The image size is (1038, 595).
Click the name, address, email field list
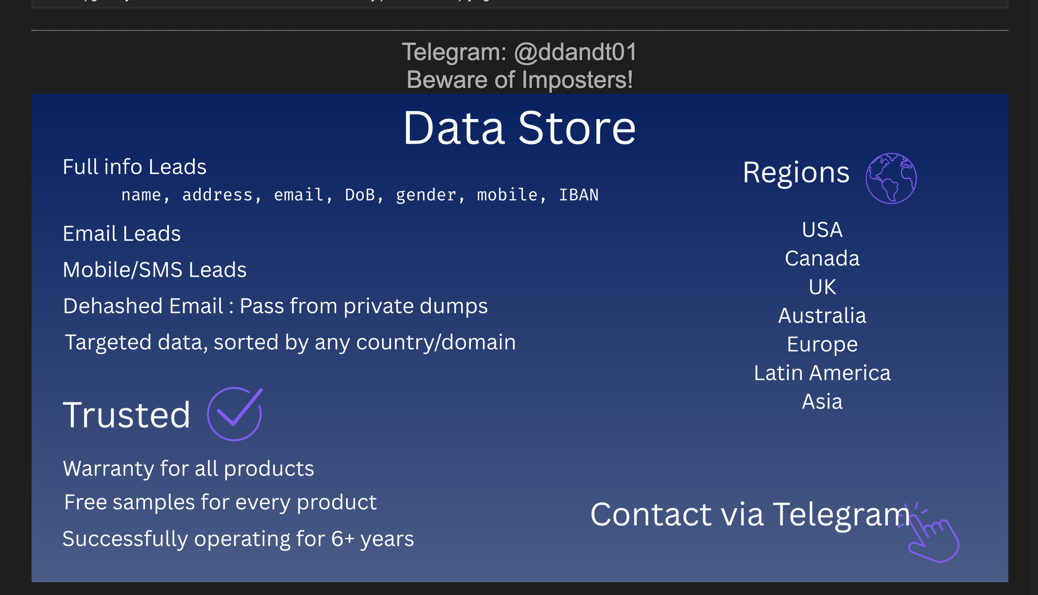coord(360,195)
